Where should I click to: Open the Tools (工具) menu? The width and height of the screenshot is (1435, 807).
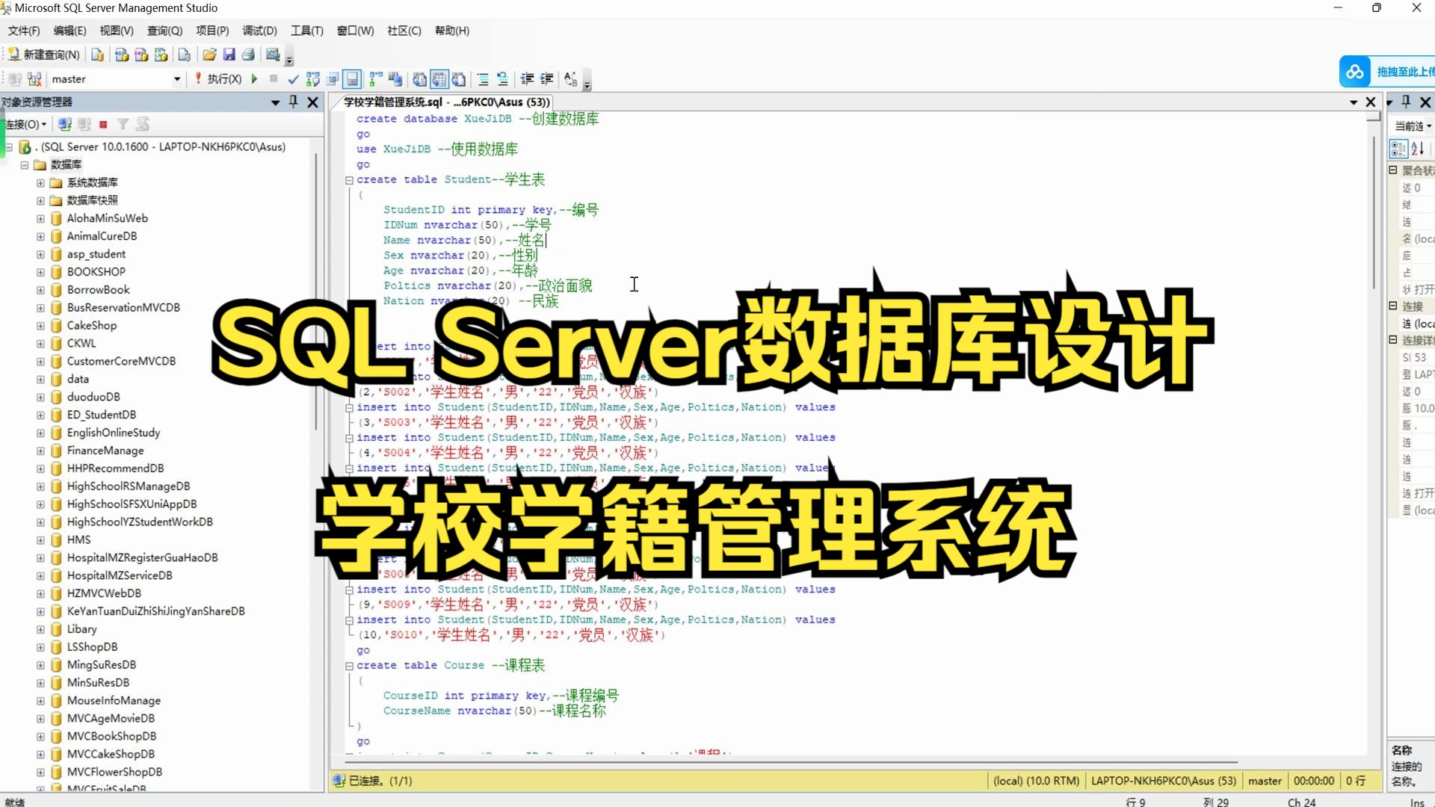pos(307,31)
